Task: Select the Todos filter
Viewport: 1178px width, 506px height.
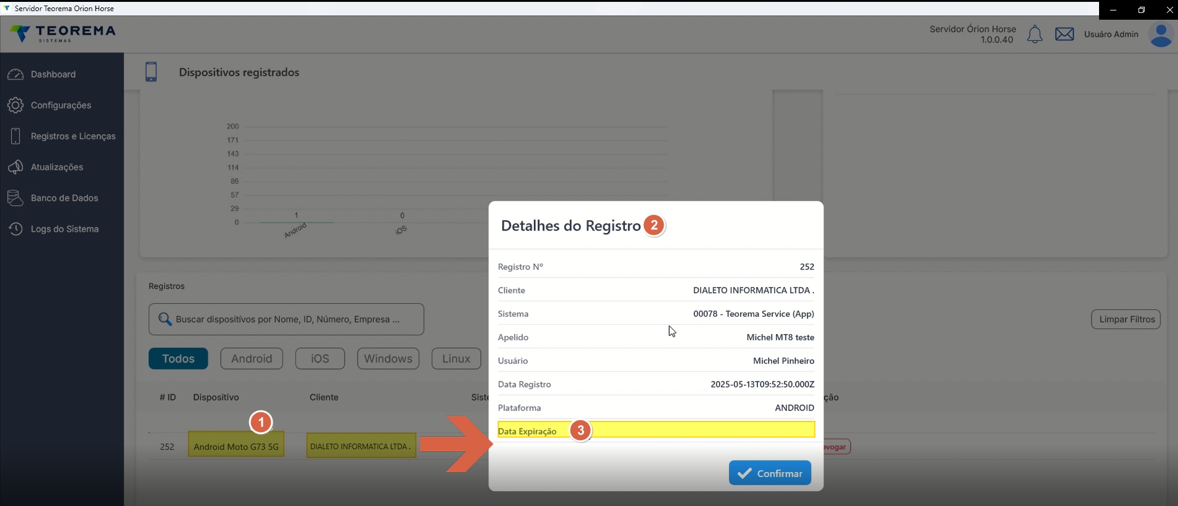Action: 178,359
